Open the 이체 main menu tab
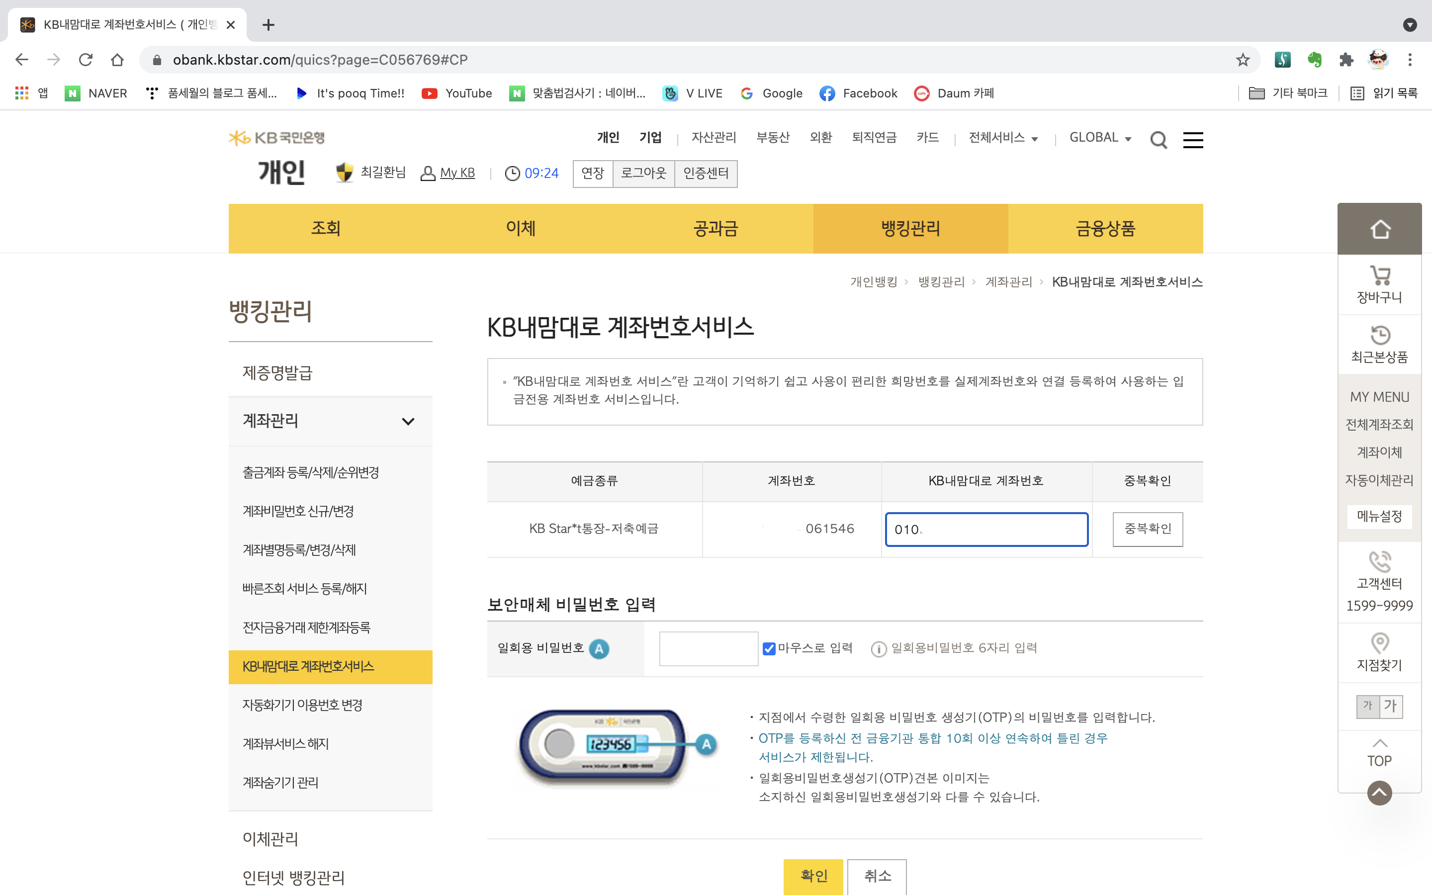The width and height of the screenshot is (1432, 895). (520, 229)
